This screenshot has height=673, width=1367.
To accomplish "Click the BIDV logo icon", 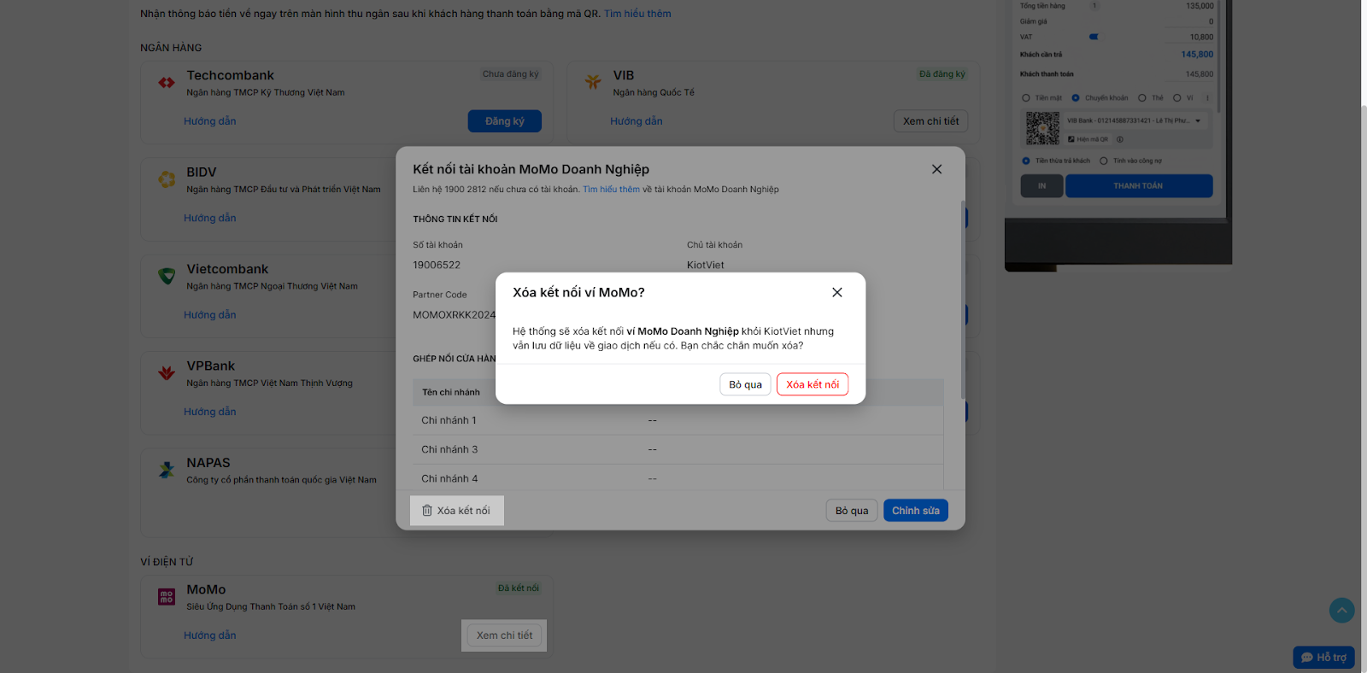I will [167, 179].
